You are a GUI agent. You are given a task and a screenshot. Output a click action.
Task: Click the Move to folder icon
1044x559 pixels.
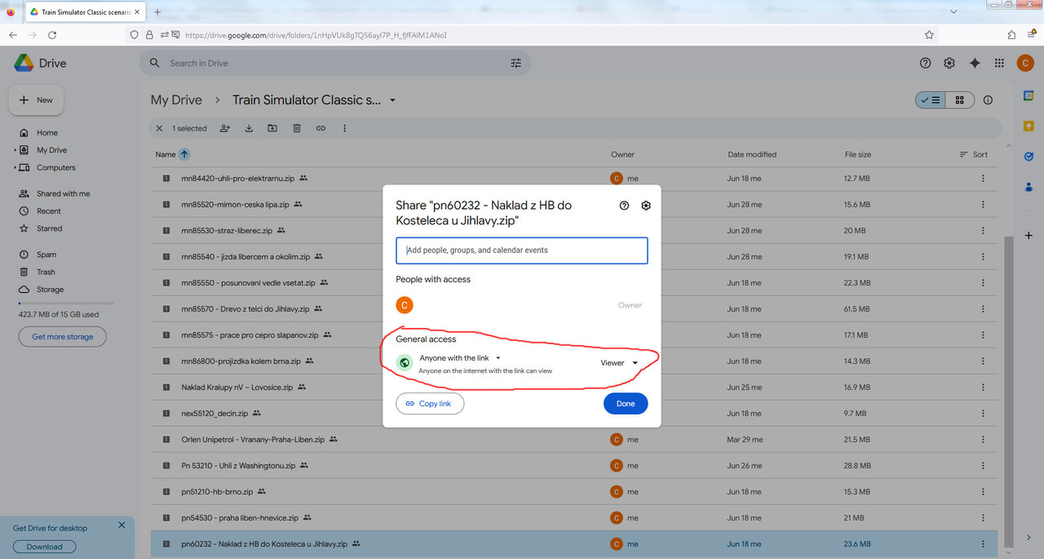(272, 128)
